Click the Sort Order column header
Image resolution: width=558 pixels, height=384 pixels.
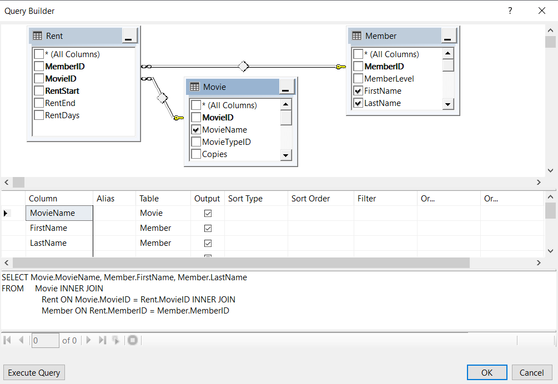(x=320, y=199)
